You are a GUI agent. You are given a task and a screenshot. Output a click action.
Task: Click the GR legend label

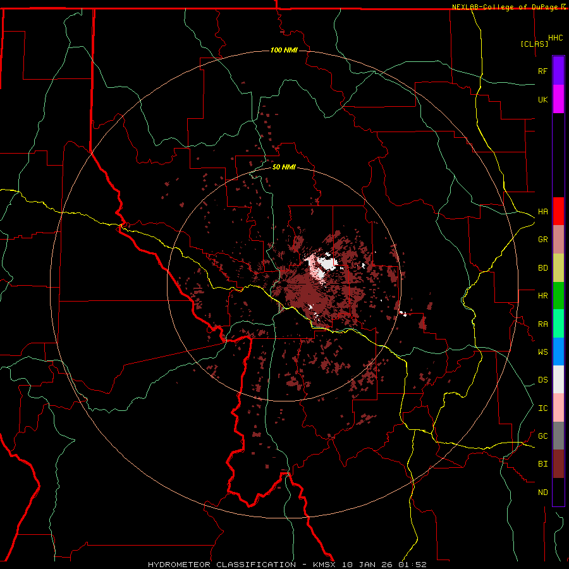coord(542,240)
